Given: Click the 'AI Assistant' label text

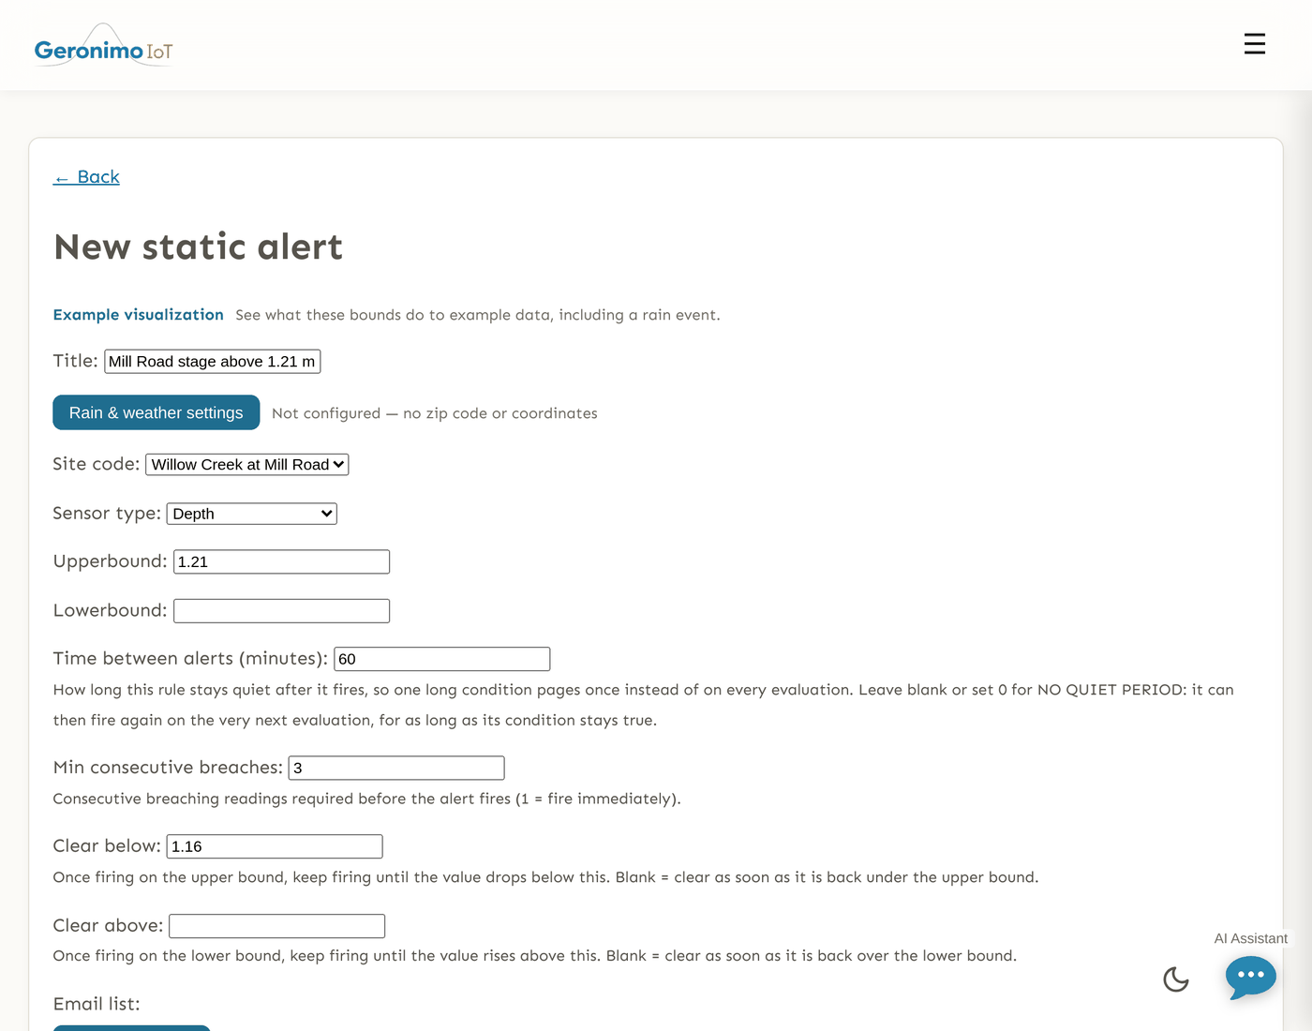Looking at the screenshot, I should 1251,938.
